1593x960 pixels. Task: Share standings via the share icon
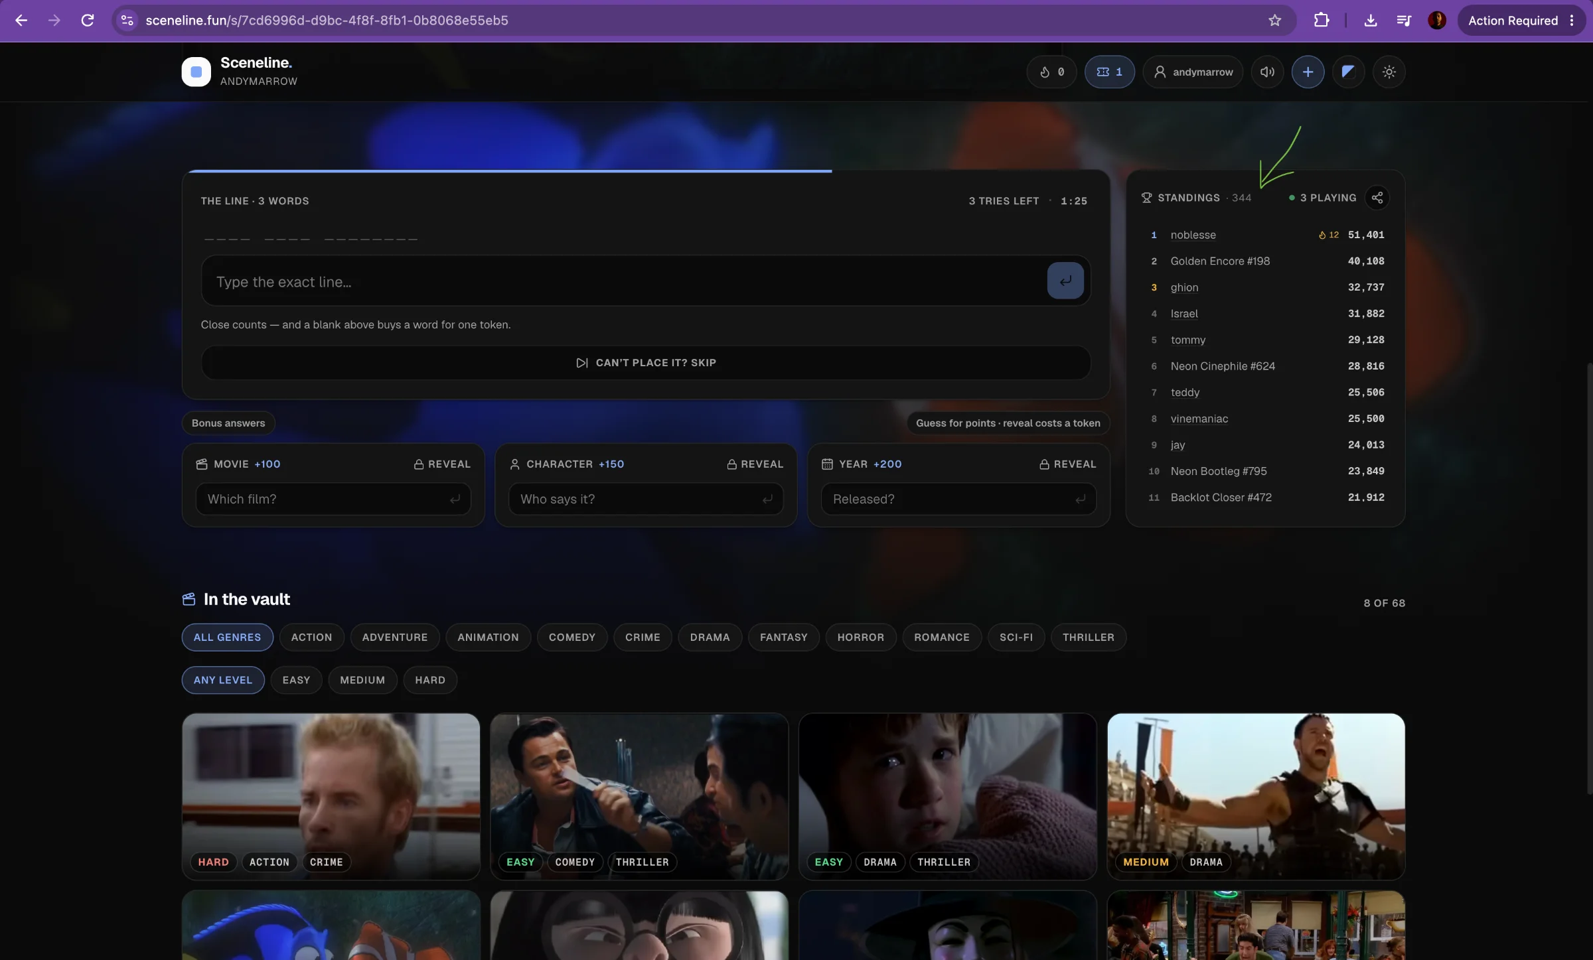[x=1377, y=198]
